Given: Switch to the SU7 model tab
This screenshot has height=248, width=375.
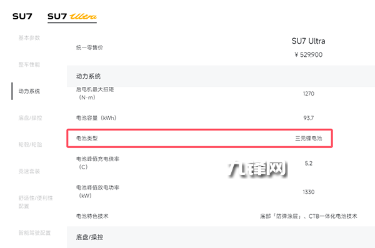Looking at the screenshot, I should point(22,16).
